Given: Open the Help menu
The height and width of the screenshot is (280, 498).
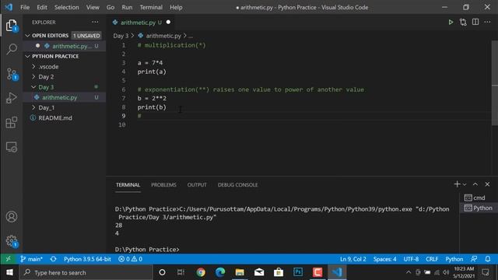Looking at the screenshot, I should tap(176, 7).
